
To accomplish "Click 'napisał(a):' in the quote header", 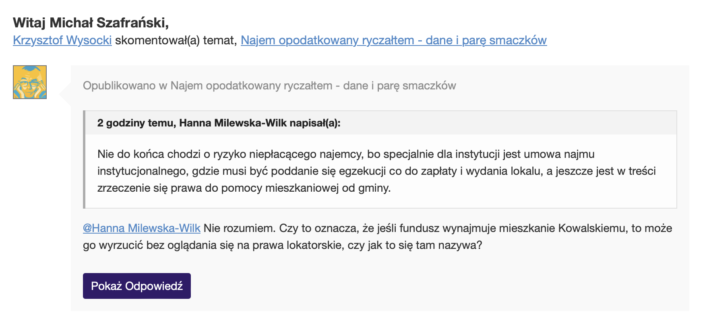I will (315, 123).
